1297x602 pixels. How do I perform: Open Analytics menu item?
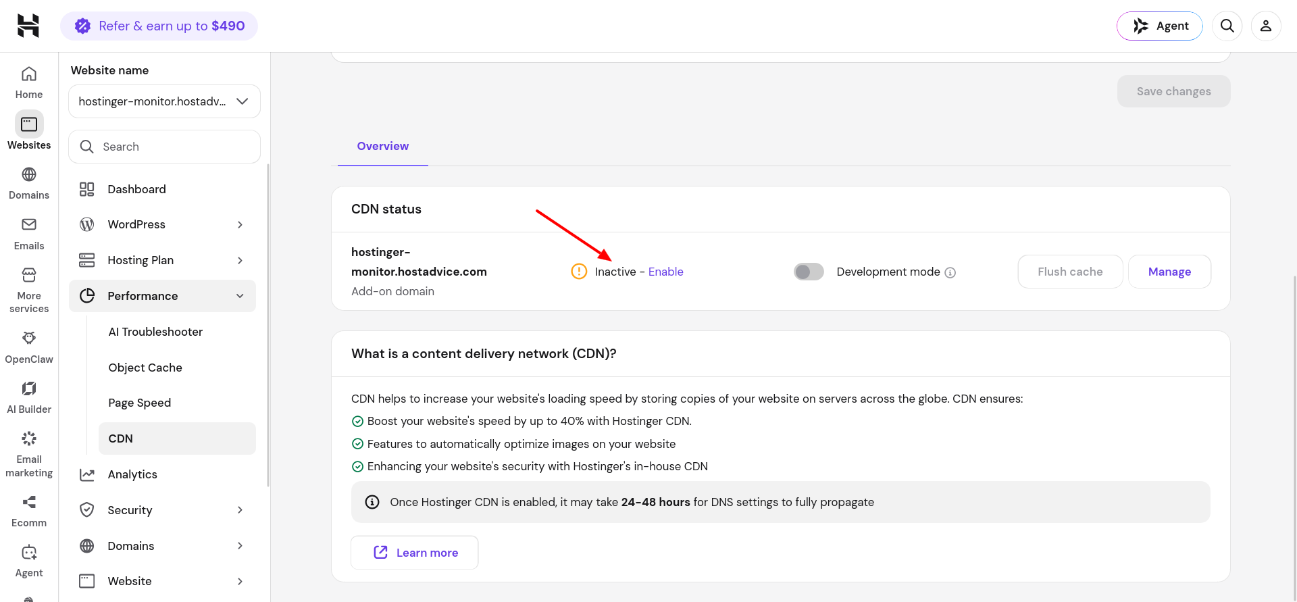point(162,474)
